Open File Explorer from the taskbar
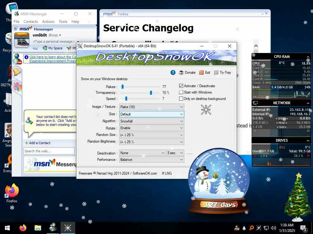The height and width of the screenshot is (234, 313). pyautogui.click(x=38, y=228)
